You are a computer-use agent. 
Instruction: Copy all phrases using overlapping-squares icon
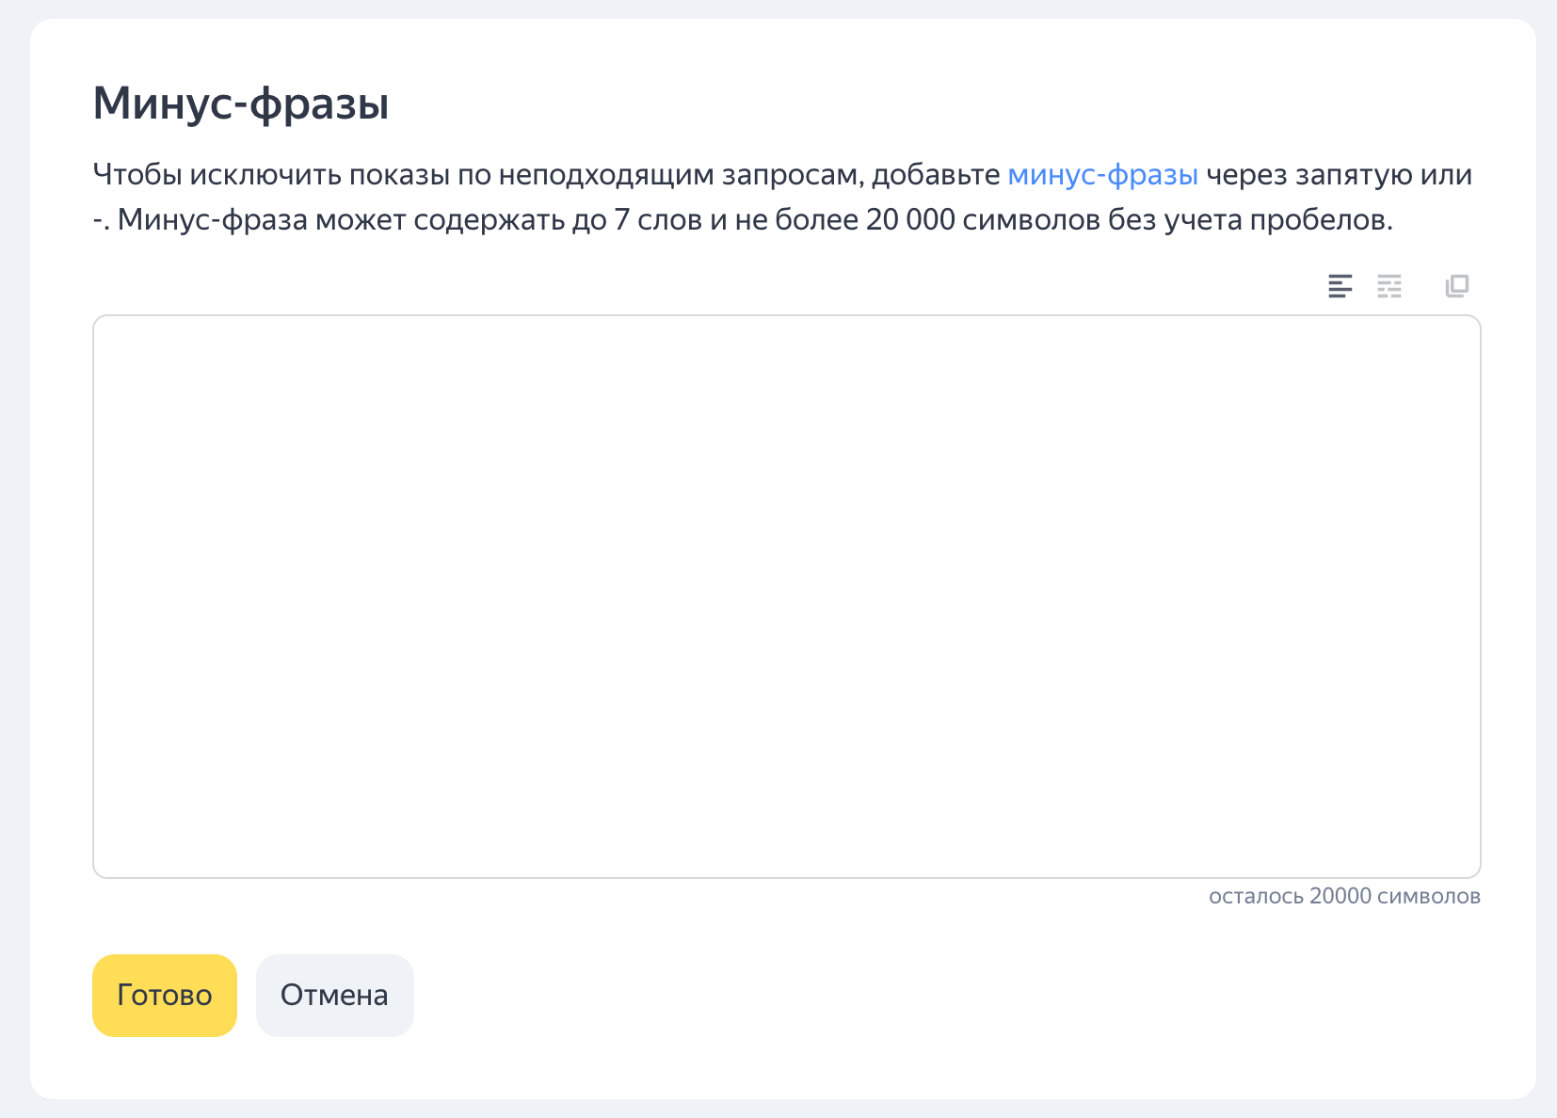[1456, 286]
